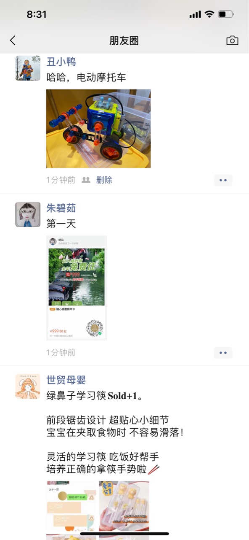Open the username link 世贸母婴
Image resolution: width=249 pixels, height=540 pixels.
click(66, 380)
